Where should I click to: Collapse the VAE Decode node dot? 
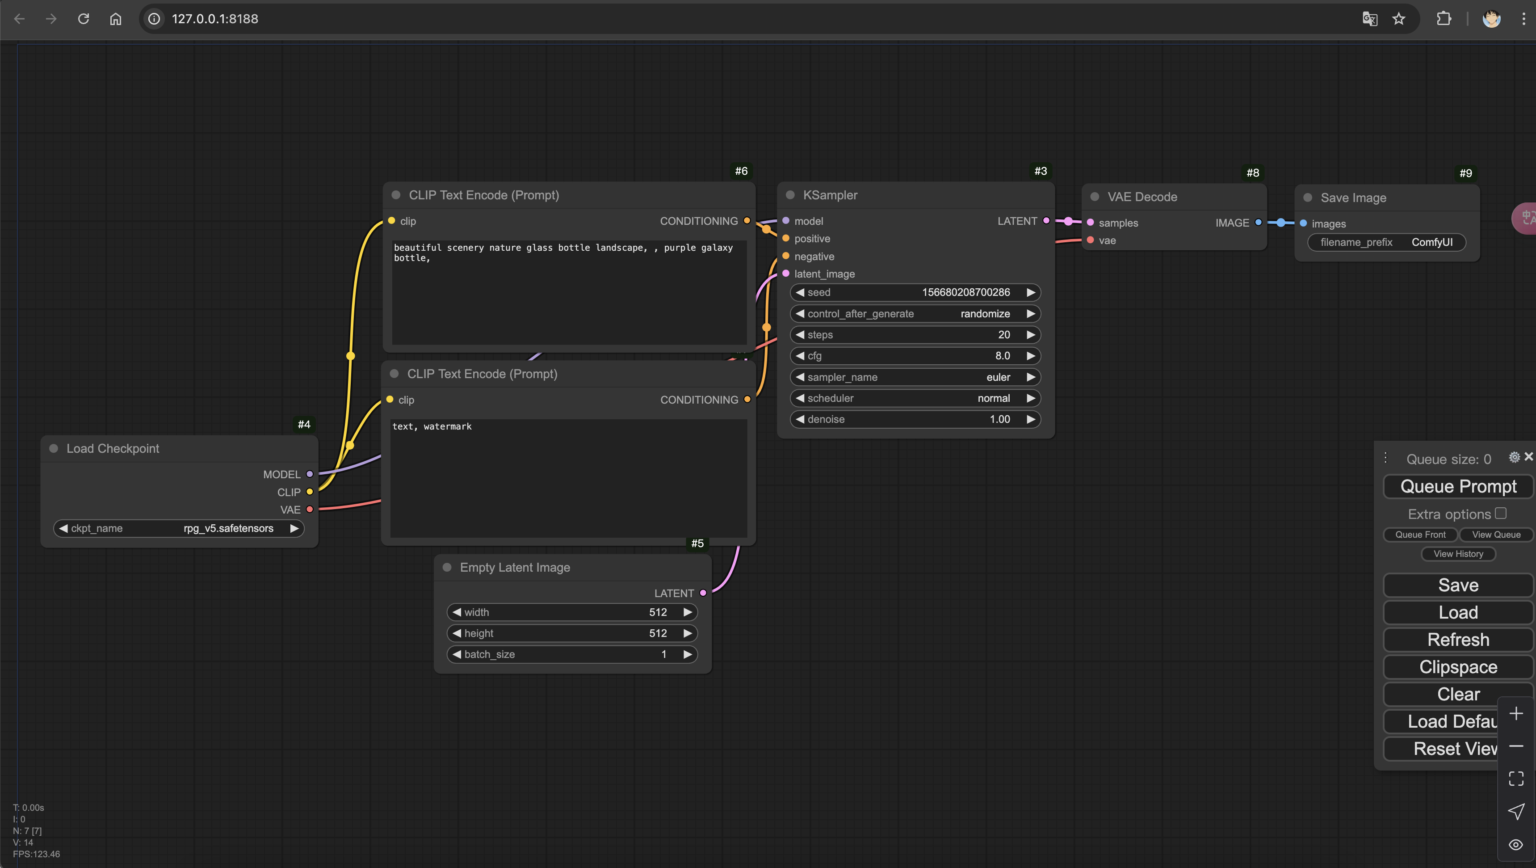(1095, 197)
